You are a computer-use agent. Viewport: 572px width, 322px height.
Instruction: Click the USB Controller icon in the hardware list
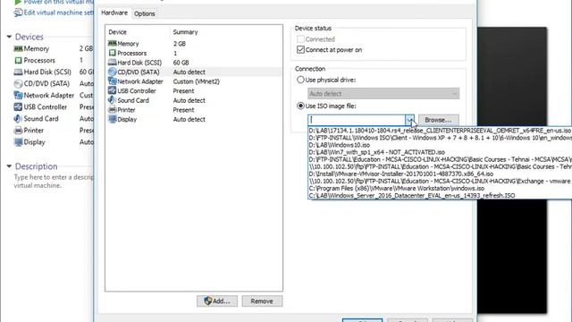point(113,90)
